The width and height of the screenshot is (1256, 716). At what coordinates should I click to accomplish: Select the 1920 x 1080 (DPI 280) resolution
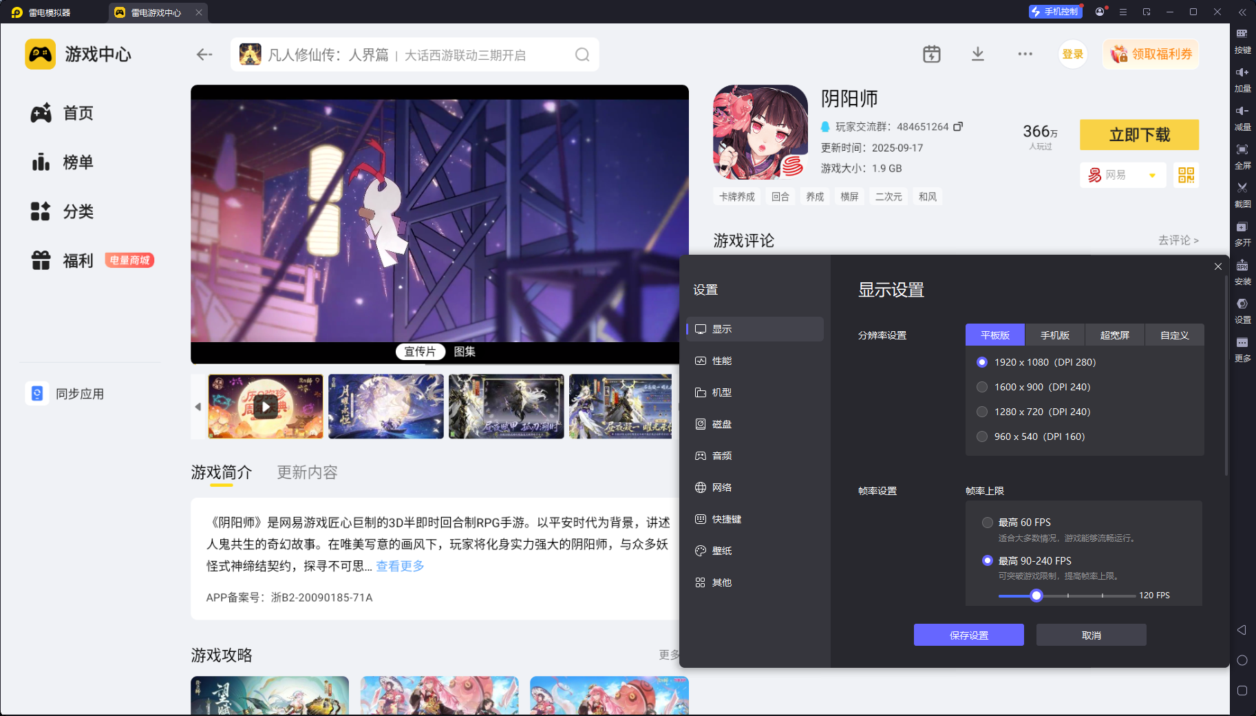click(x=982, y=362)
